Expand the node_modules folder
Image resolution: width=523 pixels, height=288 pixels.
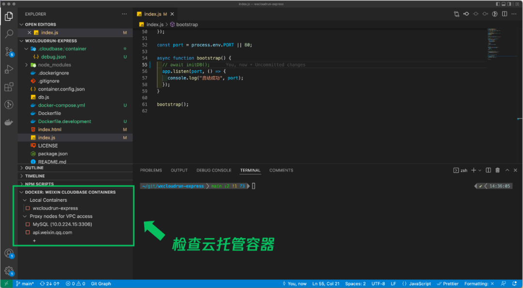coord(27,65)
